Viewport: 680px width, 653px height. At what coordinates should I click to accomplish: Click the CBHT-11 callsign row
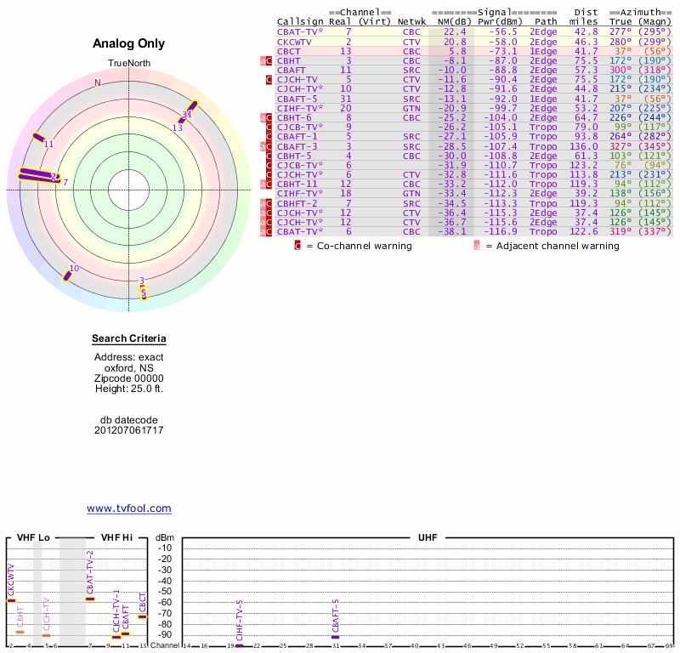click(297, 183)
